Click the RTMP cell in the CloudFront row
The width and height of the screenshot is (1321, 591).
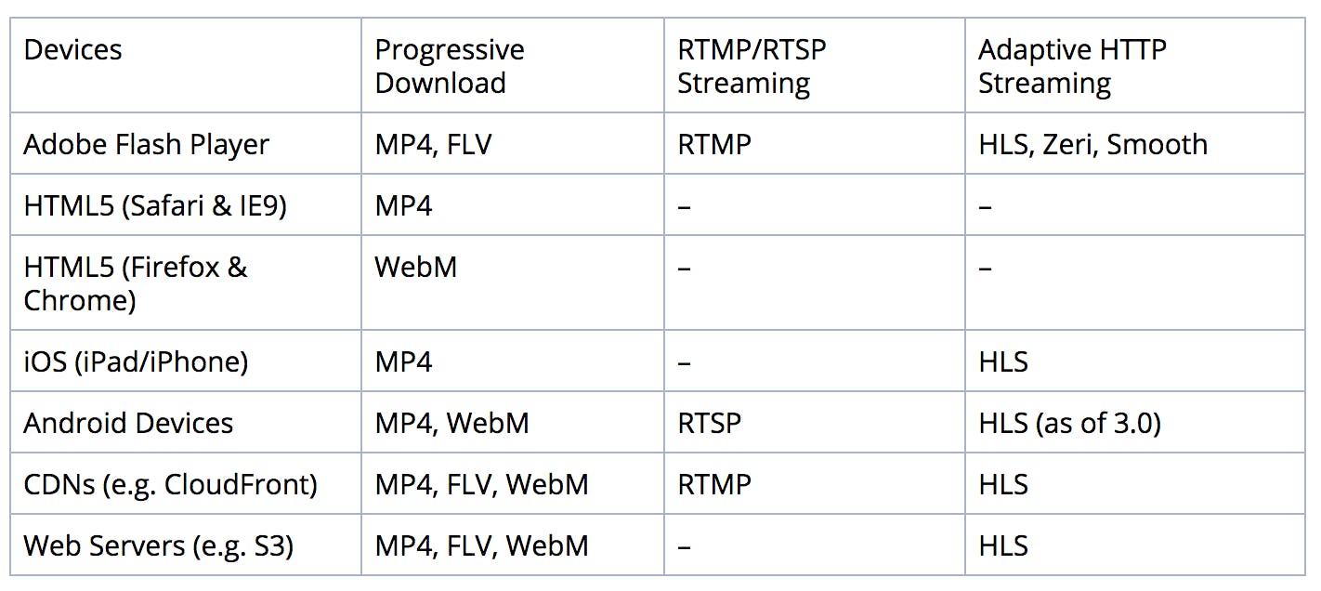[x=815, y=484]
